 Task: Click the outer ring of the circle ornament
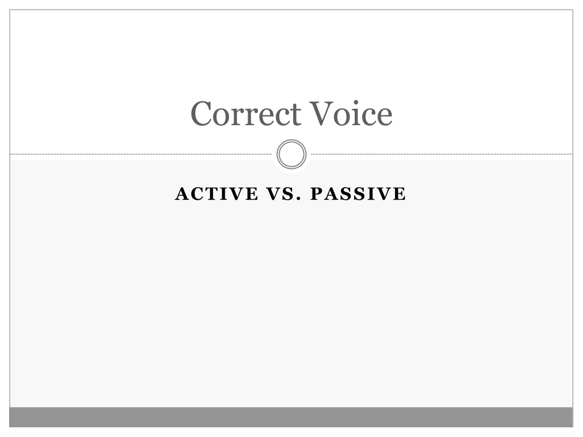pyautogui.click(x=291, y=140)
